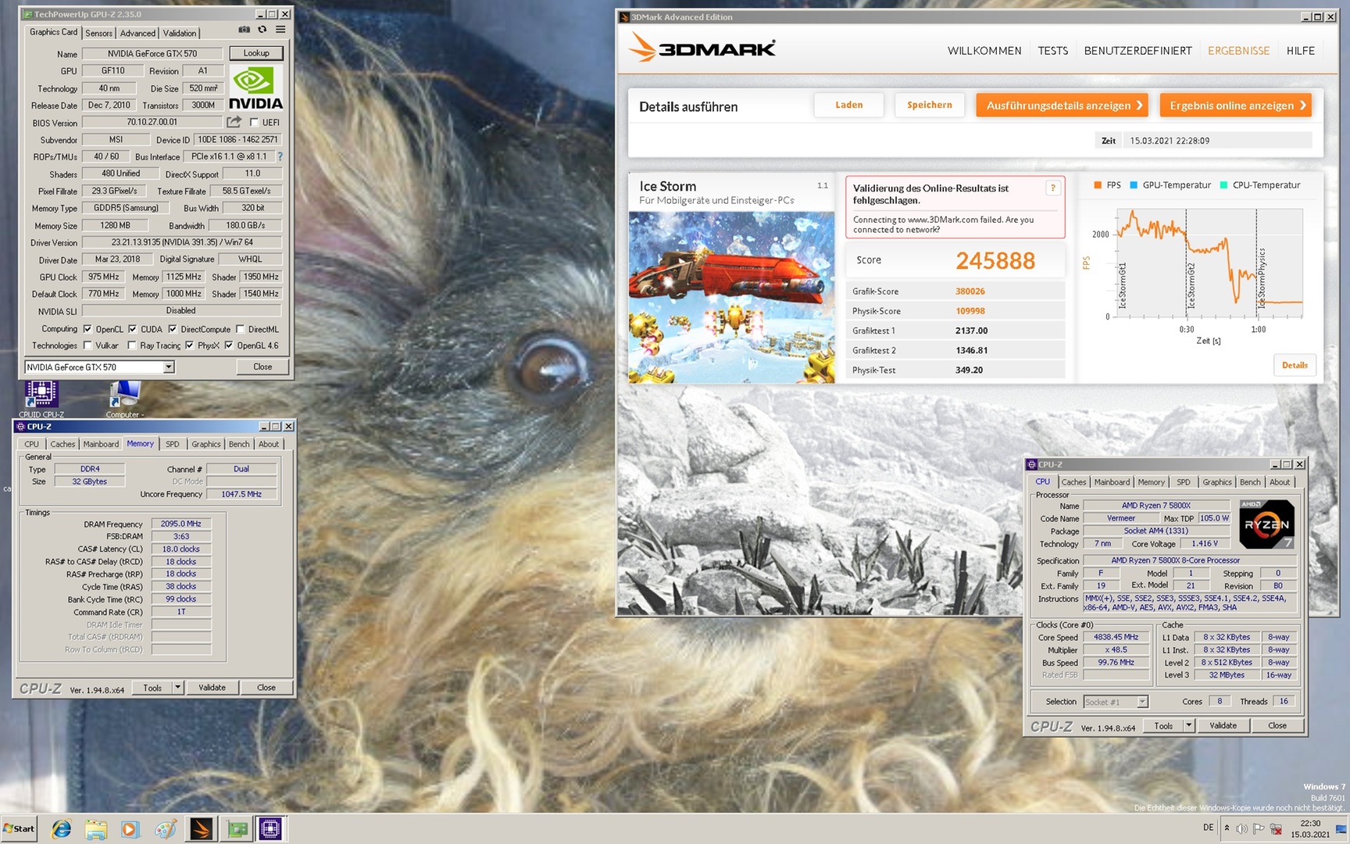Open the CPUID CPU-Z desktop shortcut
1350x844 pixels.
tap(41, 399)
